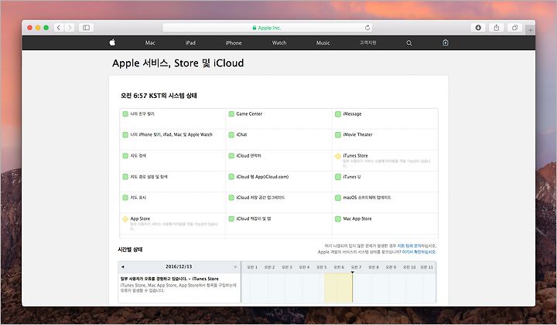Click the App Store status entry label
The image size is (557, 325).
[x=140, y=218]
